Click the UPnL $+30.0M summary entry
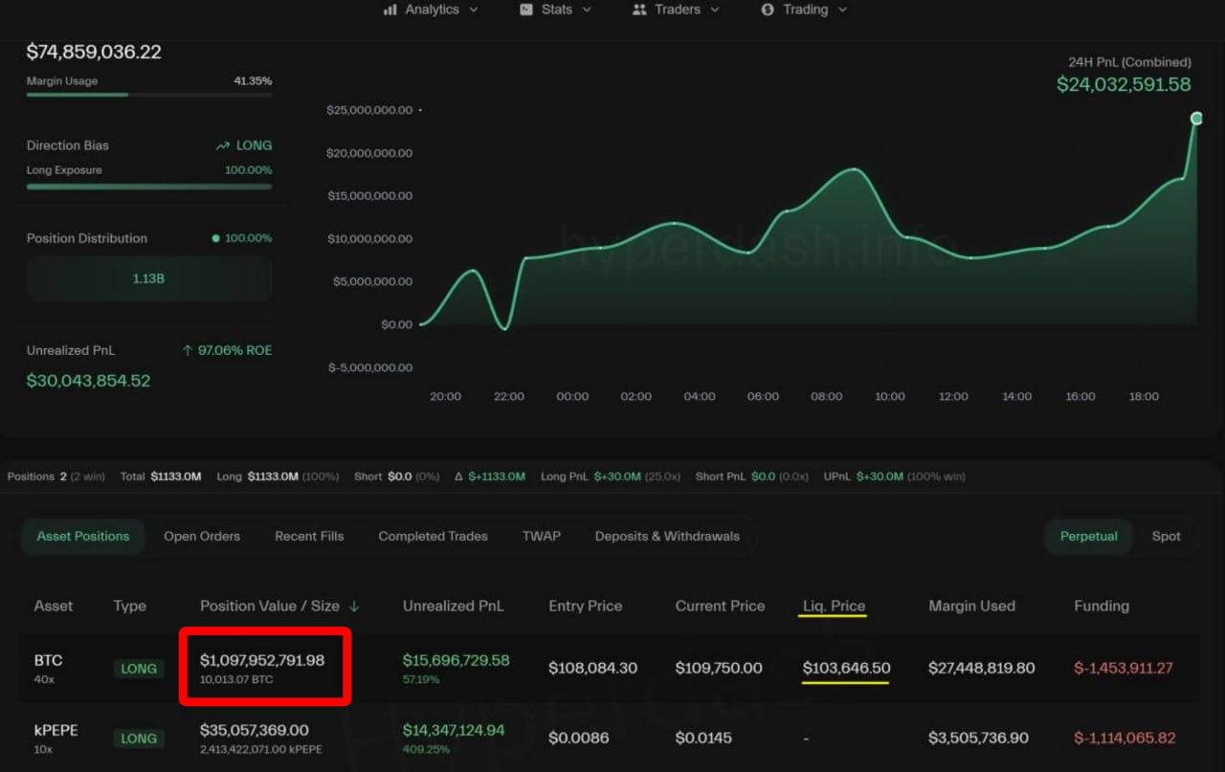 (897, 476)
